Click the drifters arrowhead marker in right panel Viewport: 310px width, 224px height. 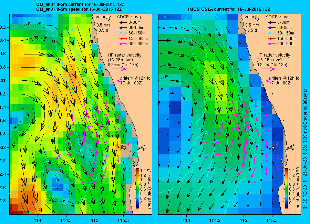(x=268, y=81)
